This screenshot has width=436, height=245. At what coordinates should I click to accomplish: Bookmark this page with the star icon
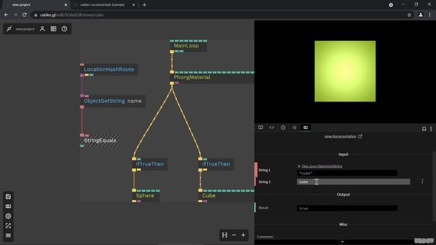(409, 15)
